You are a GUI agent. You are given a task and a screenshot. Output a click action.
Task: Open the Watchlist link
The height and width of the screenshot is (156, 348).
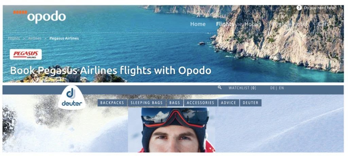tap(242, 88)
